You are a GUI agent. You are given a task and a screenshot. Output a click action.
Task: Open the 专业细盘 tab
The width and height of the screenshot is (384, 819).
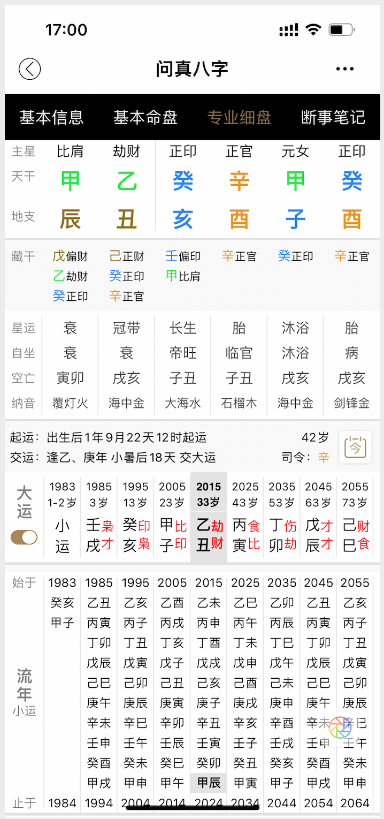[x=239, y=117]
